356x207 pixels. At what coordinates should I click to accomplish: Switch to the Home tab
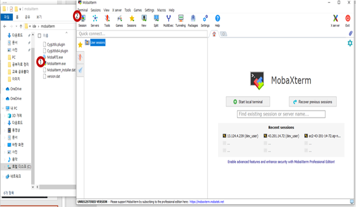[214, 34]
